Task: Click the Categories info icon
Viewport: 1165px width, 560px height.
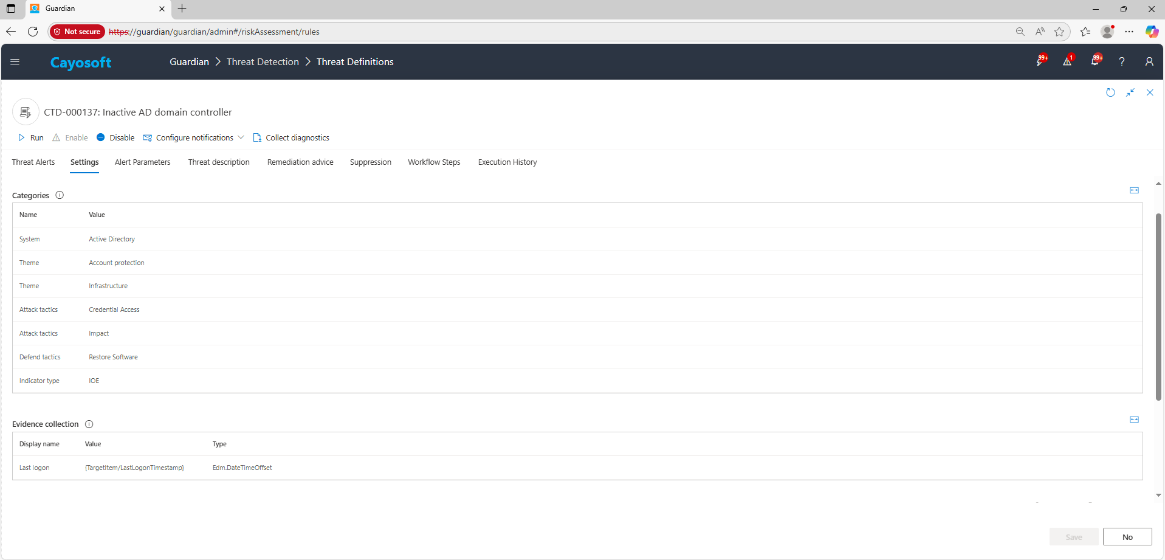Action: [60, 195]
